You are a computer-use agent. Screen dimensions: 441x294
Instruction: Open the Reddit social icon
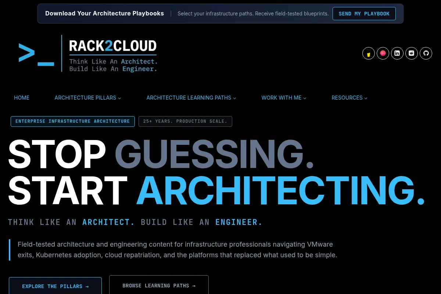[412, 53]
